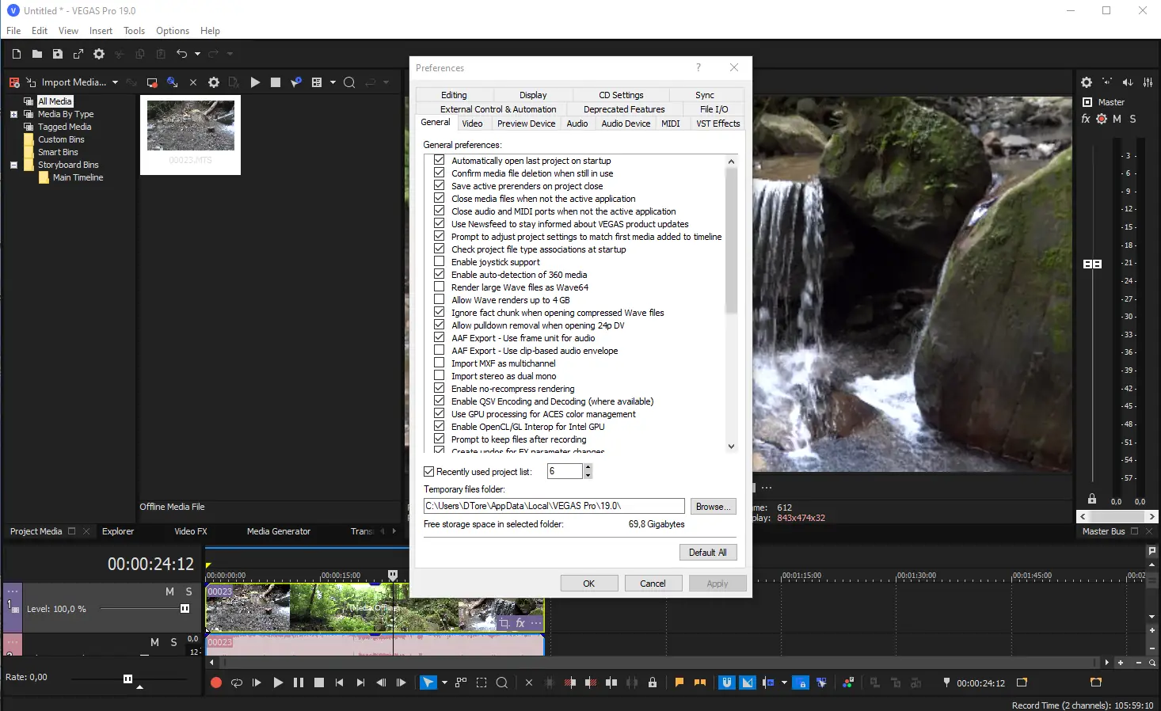Mute video track 1
This screenshot has height=711, width=1161.
(169, 591)
